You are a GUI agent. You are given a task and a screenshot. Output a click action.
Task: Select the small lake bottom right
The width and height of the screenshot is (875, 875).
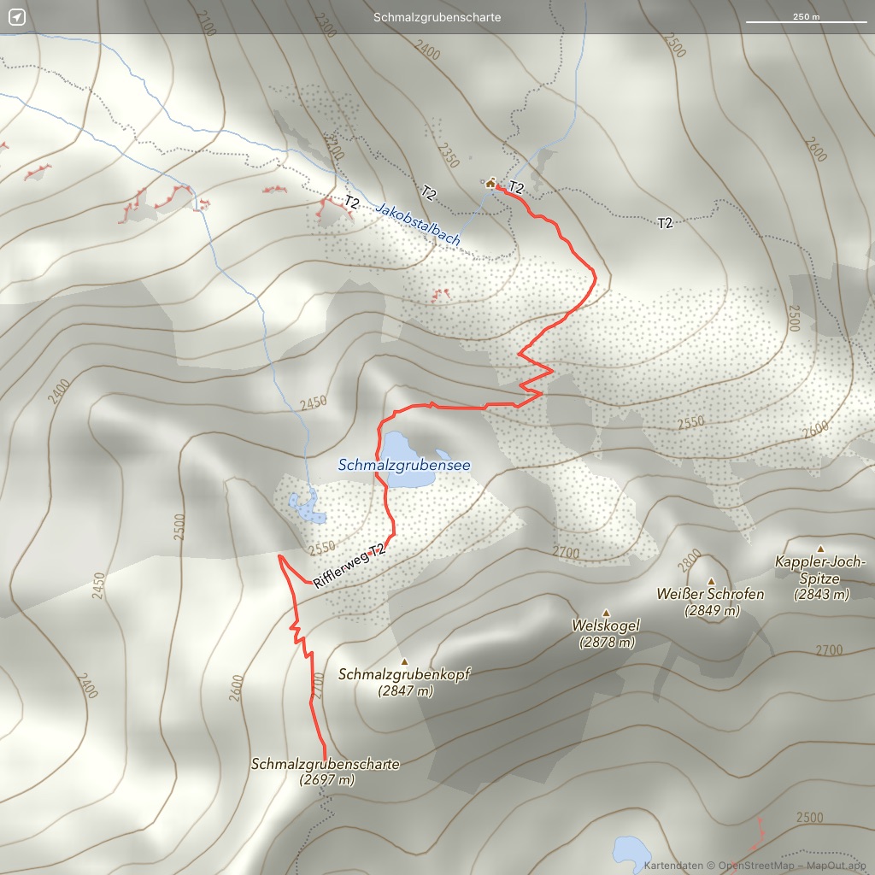(631, 852)
